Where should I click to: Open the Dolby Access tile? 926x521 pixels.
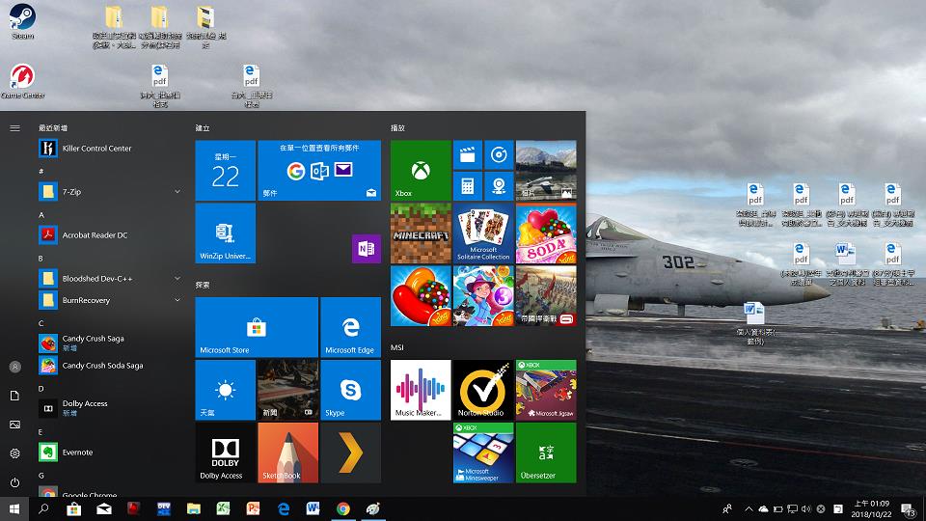[225, 452]
